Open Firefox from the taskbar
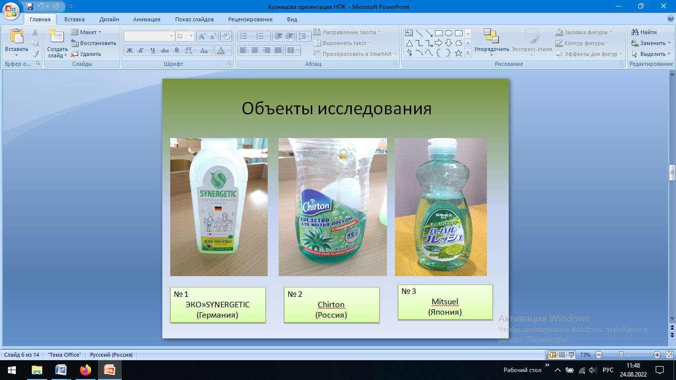The image size is (676, 380). 86,370
